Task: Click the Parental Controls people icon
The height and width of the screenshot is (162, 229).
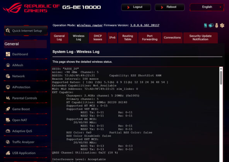Action: point(8,98)
